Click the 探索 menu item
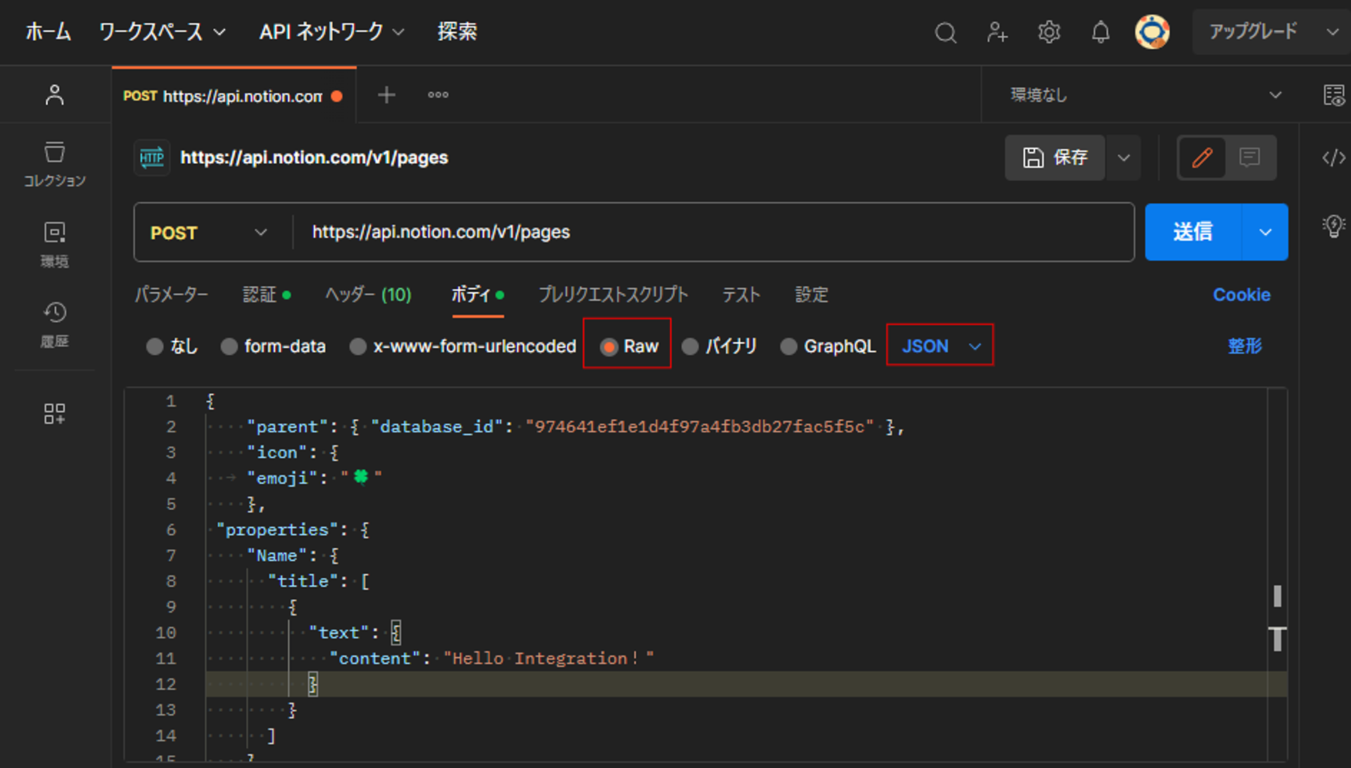1351x768 pixels. pyautogui.click(x=457, y=31)
